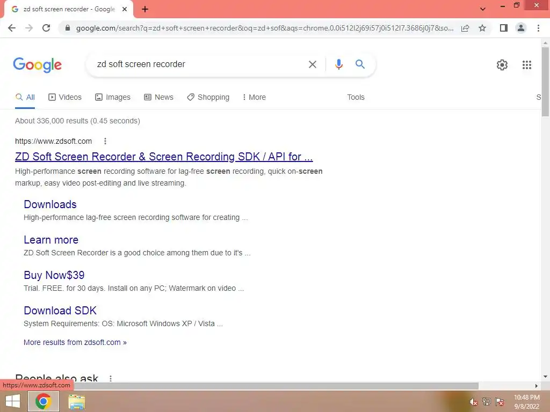550x412 pixels.
Task: Bookmark this tab with the star icon
Action: point(482,28)
